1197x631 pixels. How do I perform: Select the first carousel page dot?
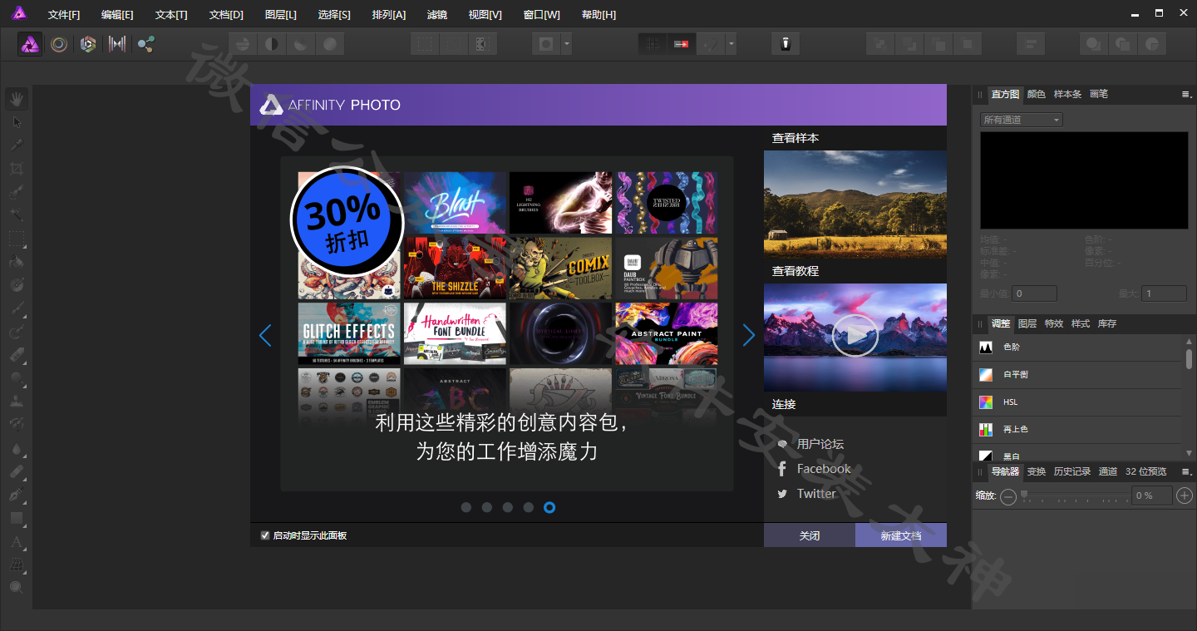point(466,507)
